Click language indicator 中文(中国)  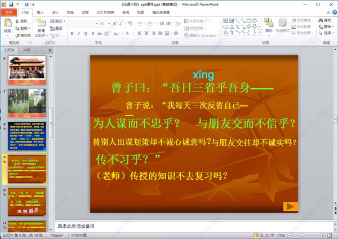pos(79,235)
